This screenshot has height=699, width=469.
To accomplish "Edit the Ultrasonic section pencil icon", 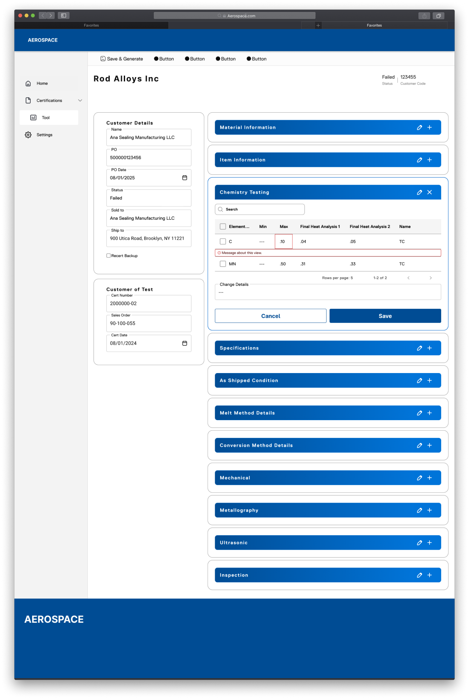I will pyautogui.click(x=419, y=543).
